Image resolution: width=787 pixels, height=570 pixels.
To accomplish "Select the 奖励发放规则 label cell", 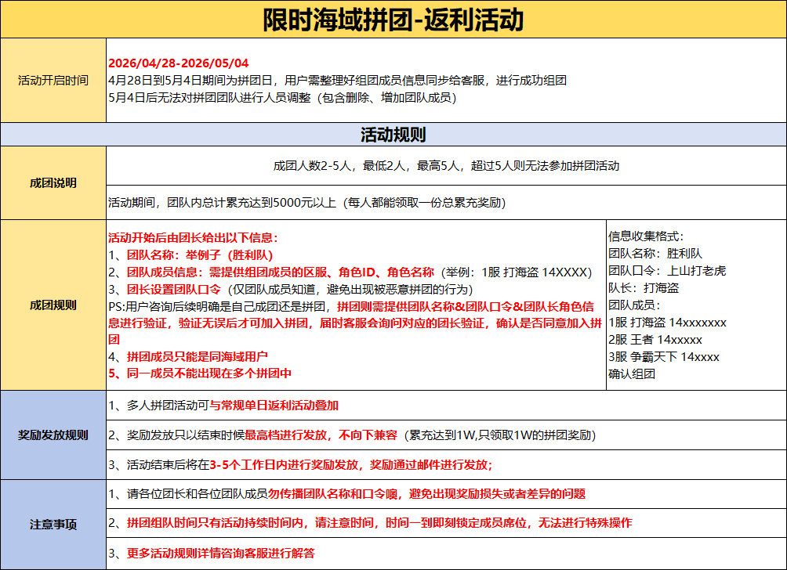I will pos(53,435).
